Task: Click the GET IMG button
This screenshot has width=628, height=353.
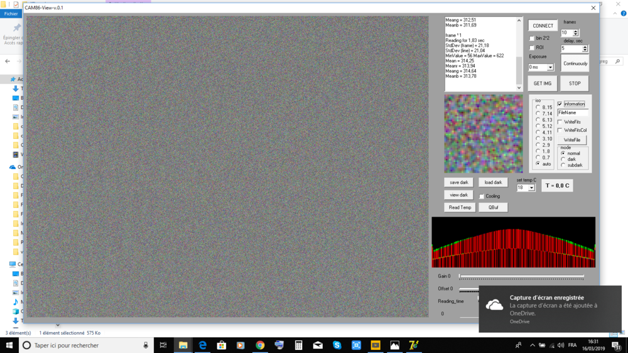Action: (x=543, y=84)
